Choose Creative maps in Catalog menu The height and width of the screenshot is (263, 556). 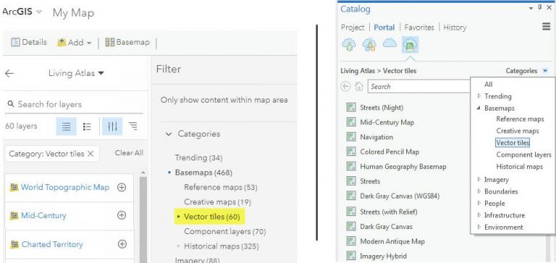pyautogui.click(x=518, y=131)
